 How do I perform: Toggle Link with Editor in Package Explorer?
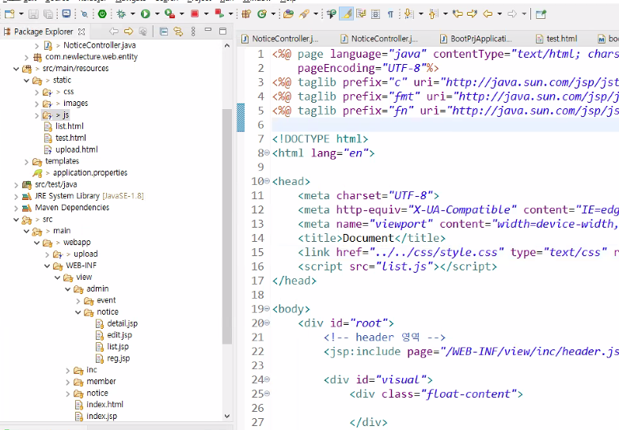pos(178,32)
